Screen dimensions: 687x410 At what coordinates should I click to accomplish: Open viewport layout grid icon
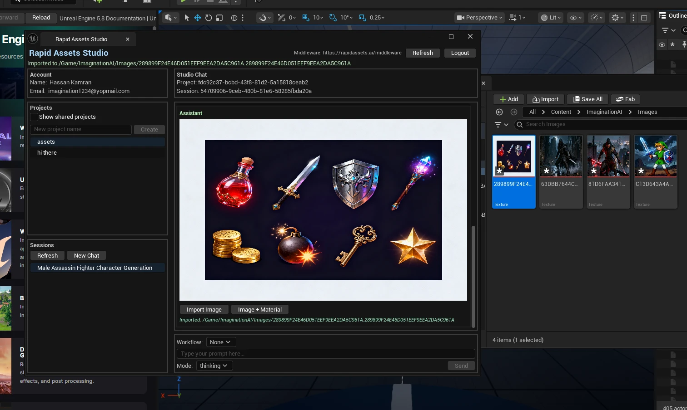[644, 18]
